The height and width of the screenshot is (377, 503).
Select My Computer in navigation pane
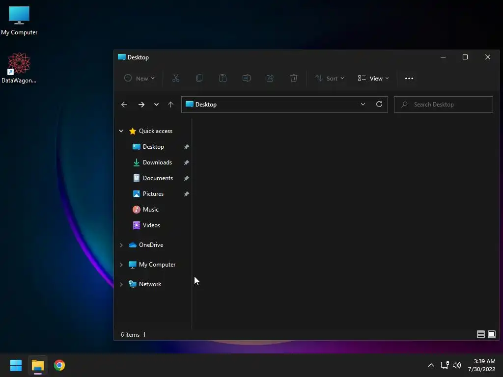click(157, 265)
